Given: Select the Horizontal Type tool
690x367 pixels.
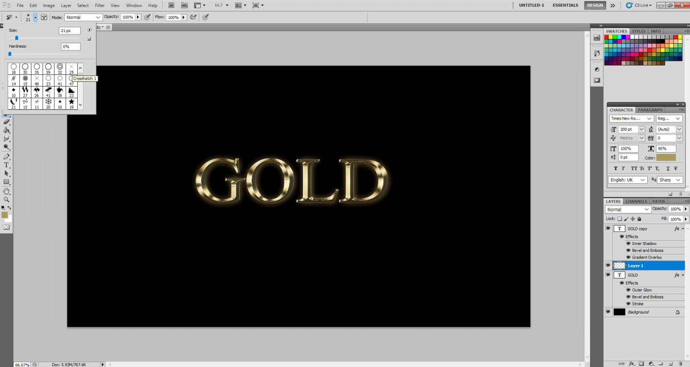Looking at the screenshot, I should (6, 165).
